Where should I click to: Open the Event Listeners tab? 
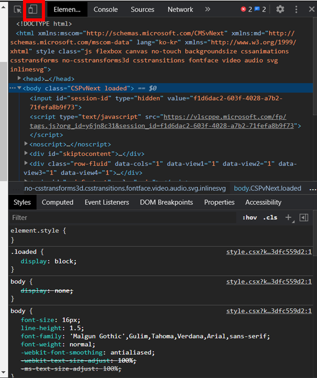click(x=107, y=202)
